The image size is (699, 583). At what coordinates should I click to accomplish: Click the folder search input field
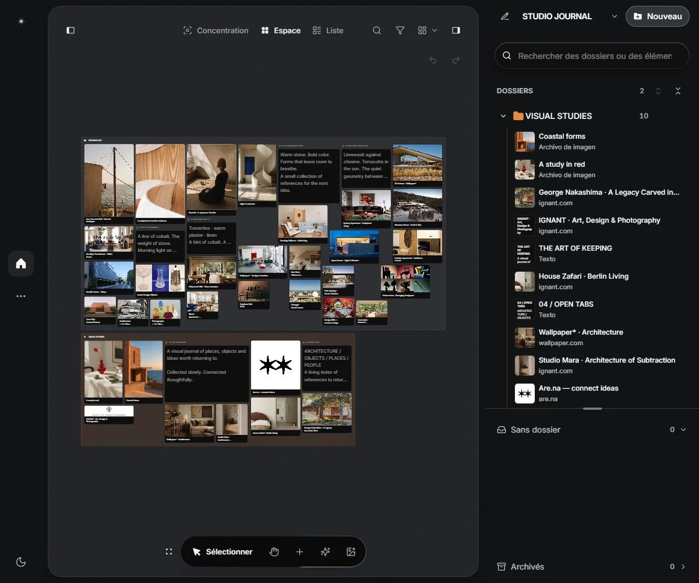(592, 56)
